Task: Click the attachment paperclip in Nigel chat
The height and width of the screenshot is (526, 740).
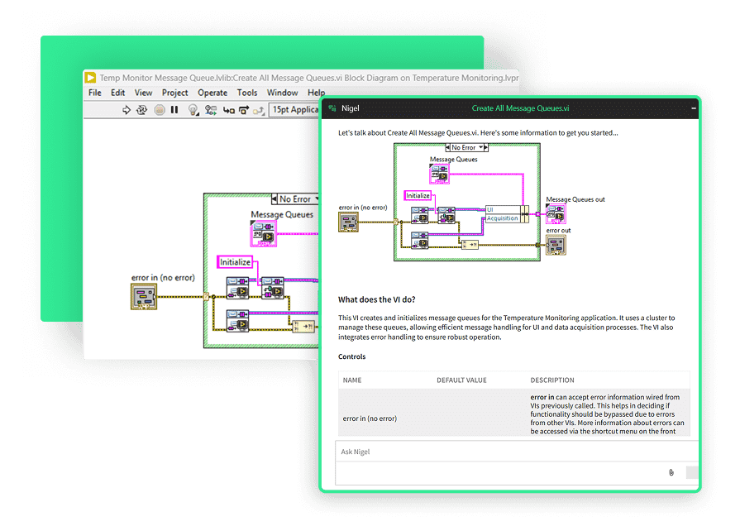Action: tap(671, 472)
